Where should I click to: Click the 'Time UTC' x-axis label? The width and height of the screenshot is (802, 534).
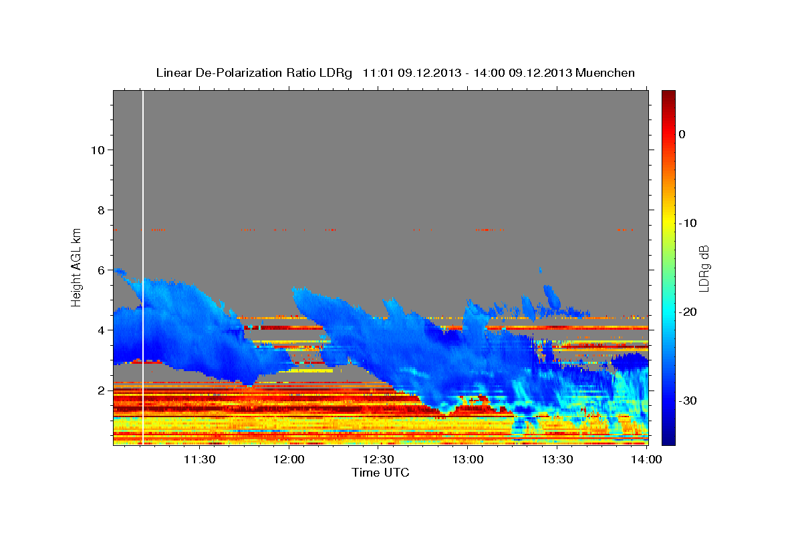pos(380,473)
